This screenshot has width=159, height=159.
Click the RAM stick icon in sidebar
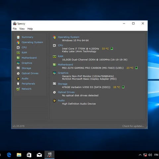coord(18,53)
